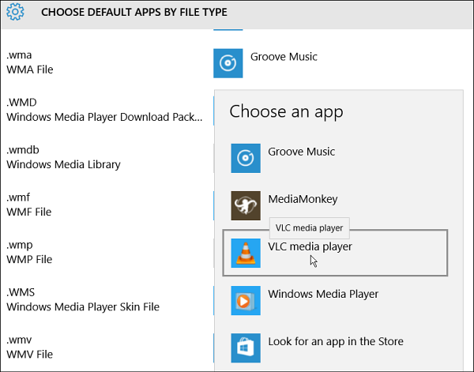Select Groove Music icon in app chooser
Viewport: 474px width, 372px height.
tap(246, 158)
